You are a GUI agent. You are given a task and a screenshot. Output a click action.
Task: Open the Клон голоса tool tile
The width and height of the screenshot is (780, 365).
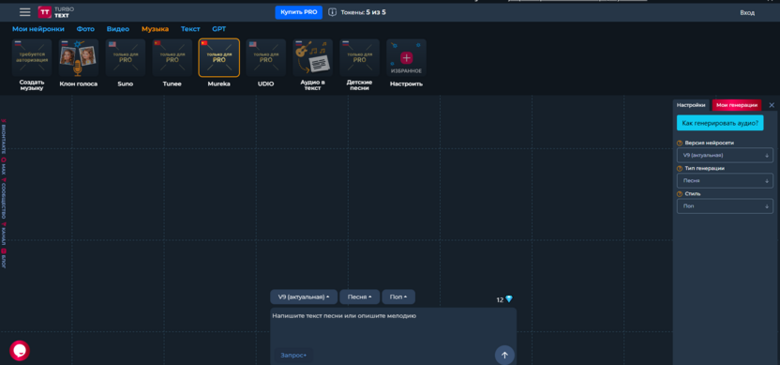pos(79,63)
